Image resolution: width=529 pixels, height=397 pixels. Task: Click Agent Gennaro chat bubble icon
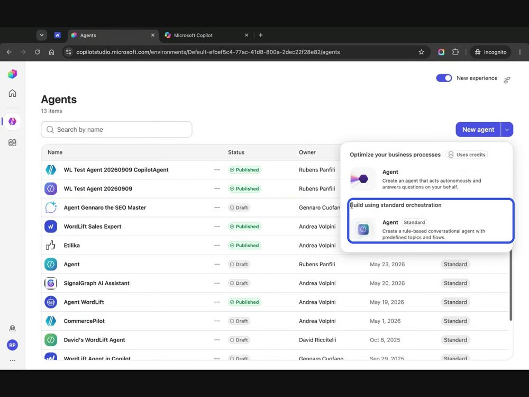[x=51, y=207]
